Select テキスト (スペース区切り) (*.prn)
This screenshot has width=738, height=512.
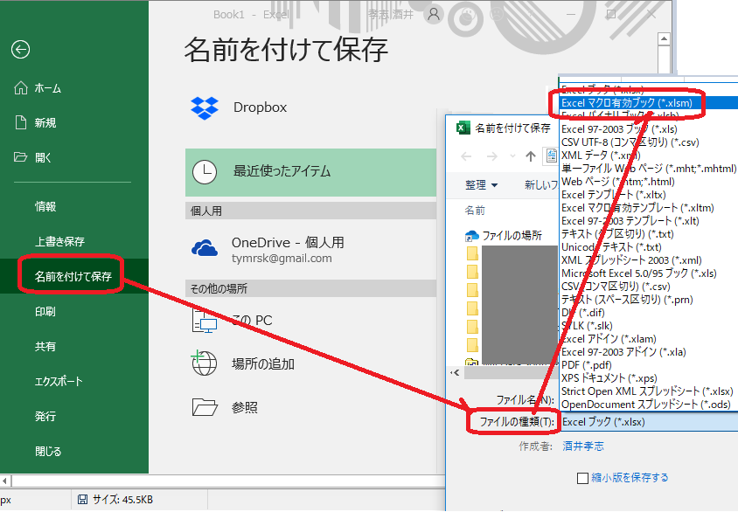tap(650, 300)
